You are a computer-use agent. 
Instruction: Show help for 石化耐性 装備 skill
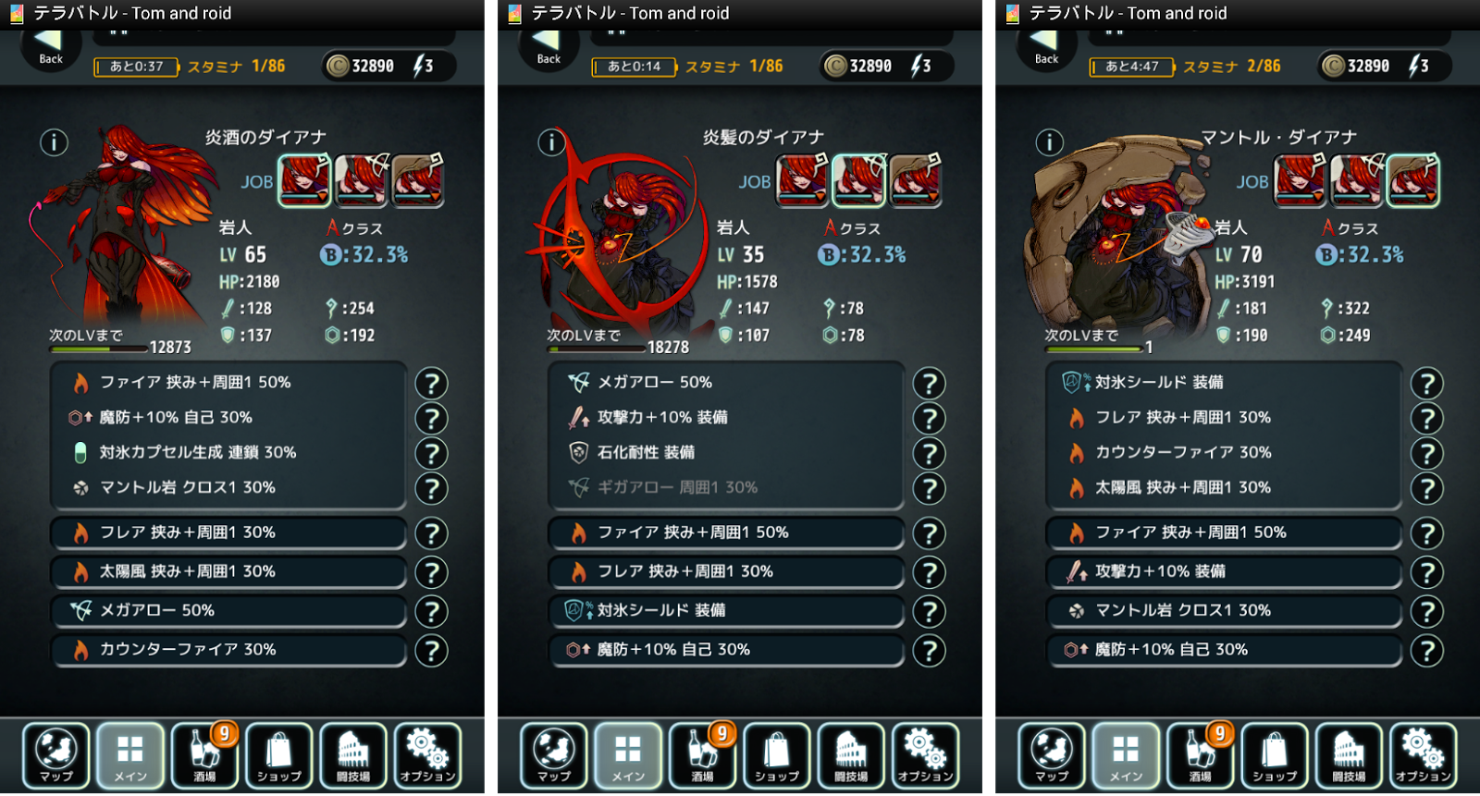coord(929,454)
